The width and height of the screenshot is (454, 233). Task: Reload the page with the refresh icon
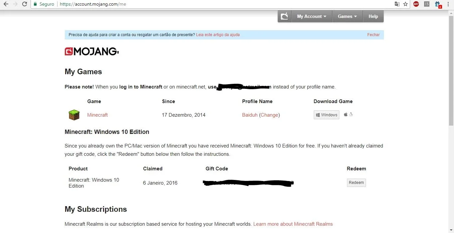[x=25, y=4]
